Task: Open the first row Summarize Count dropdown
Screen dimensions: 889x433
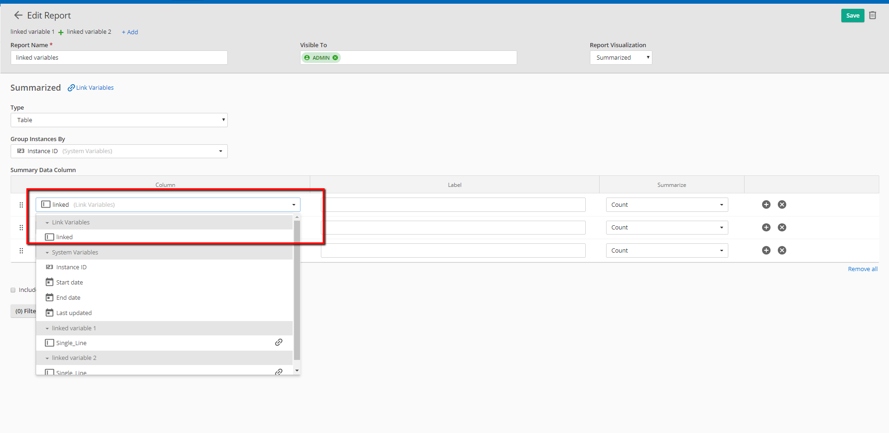Action: click(x=667, y=205)
